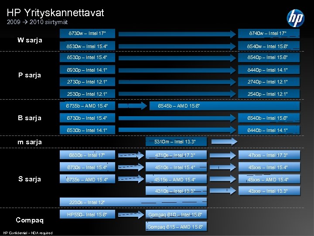The width and height of the screenshot is (314, 236).
Task: Select the m sarja label
Action: click(30, 142)
